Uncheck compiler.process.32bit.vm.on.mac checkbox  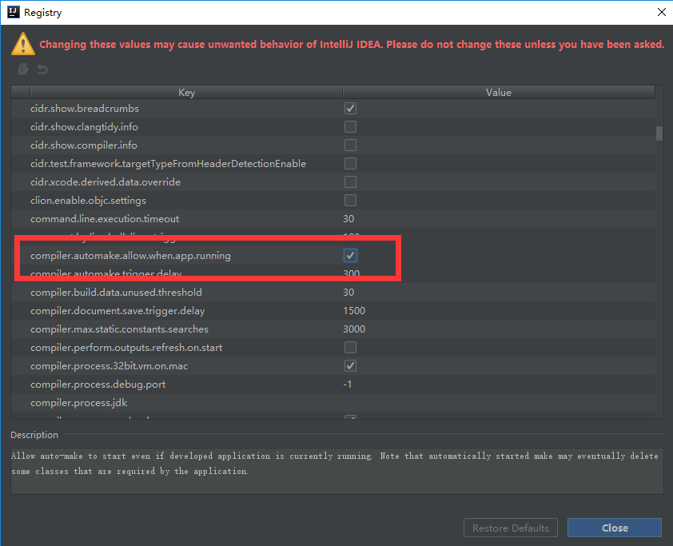coord(350,366)
